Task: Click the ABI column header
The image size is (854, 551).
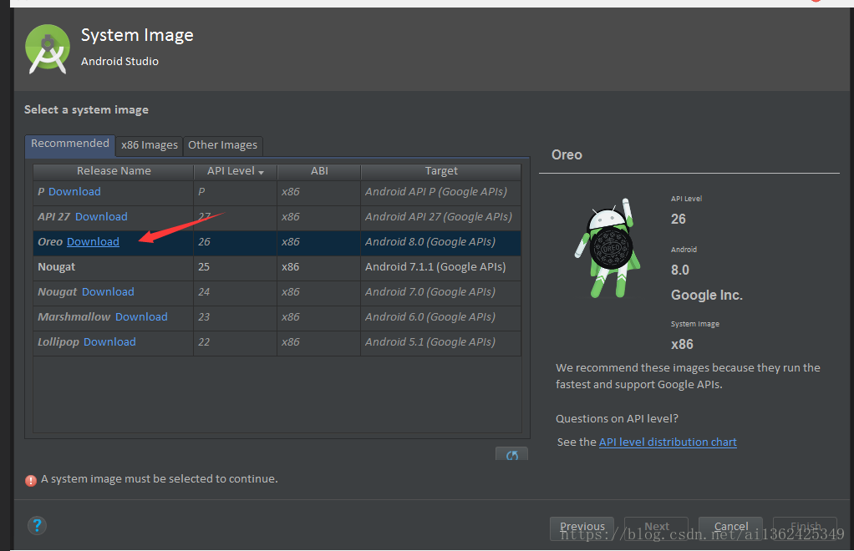Action: [x=319, y=171]
